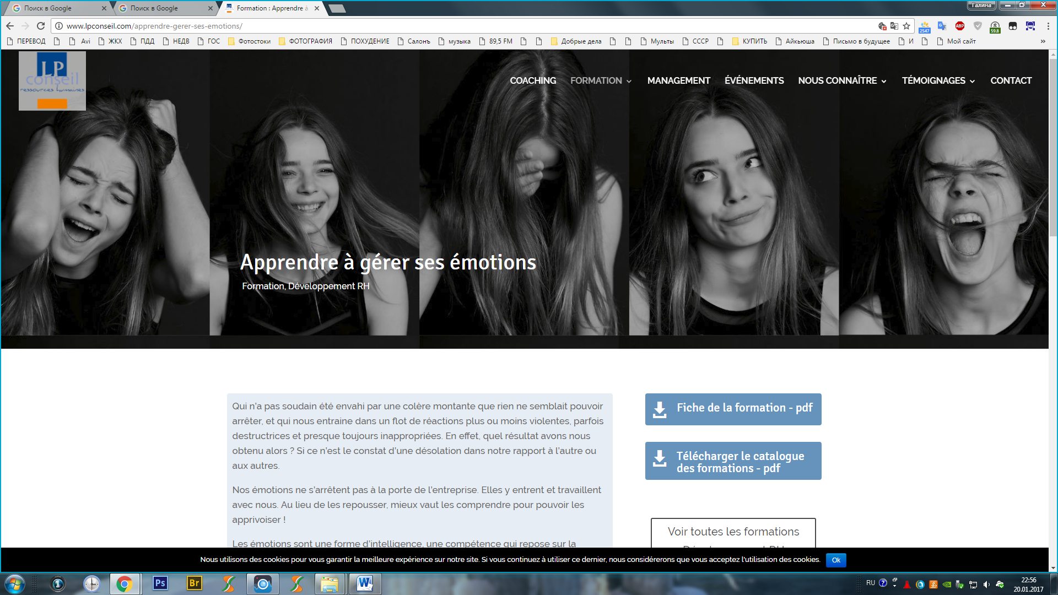
Task: Open Adobe Bridge from the taskbar
Action: [195, 583]
